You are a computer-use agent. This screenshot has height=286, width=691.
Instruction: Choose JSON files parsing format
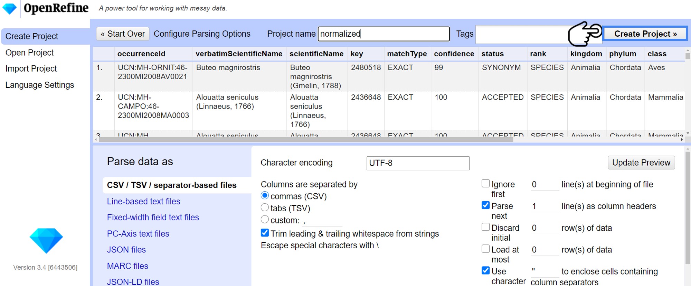(126, 250)
